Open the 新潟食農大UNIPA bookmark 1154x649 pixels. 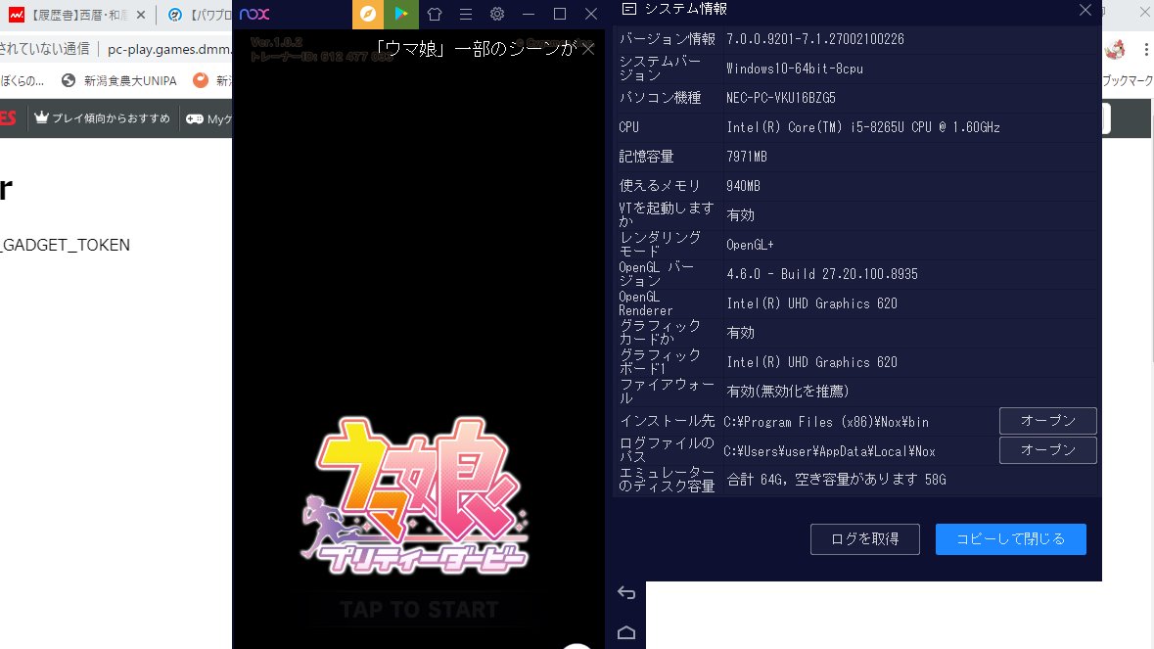(119, 81)
